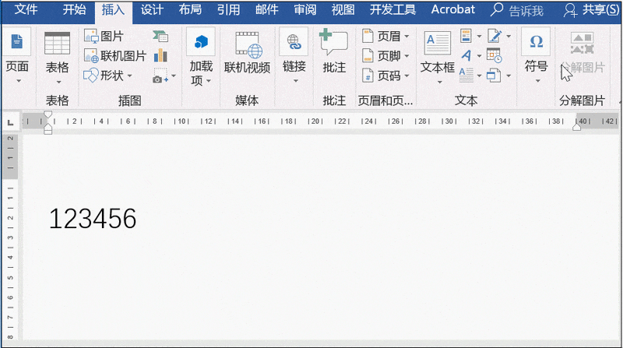Click the drop cap icon
This screenshot has width=623, height=348.
(x=466, y=75)
